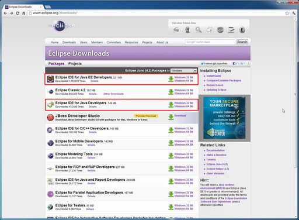Download Java Developers Windows 64 Bit
This screenshot has width=299, height=220.
(x=184, y=106)
